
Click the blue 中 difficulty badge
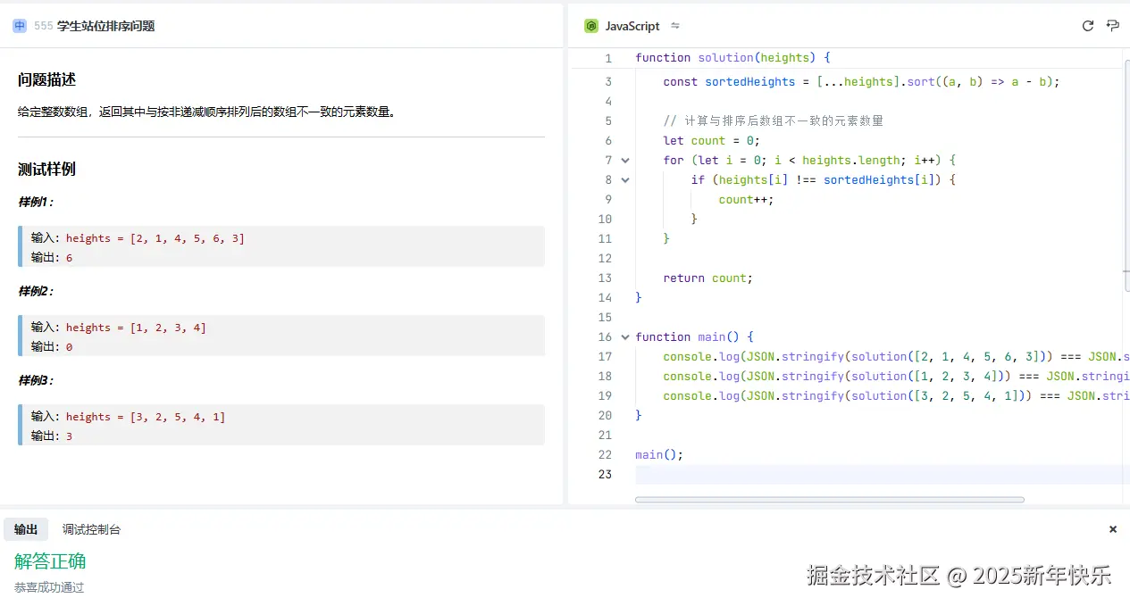20,26
